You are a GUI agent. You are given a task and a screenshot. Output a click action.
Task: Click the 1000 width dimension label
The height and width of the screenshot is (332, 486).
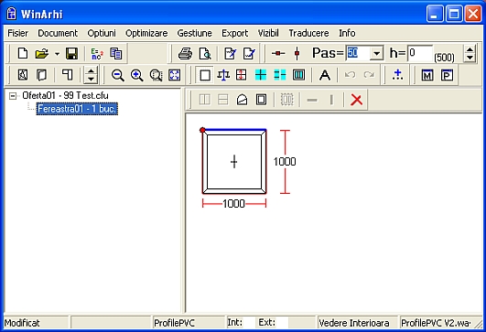[233, 203]
